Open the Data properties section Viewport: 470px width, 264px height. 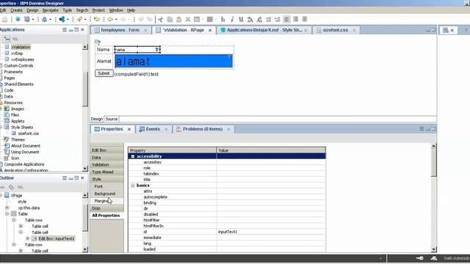coord(106,158)
